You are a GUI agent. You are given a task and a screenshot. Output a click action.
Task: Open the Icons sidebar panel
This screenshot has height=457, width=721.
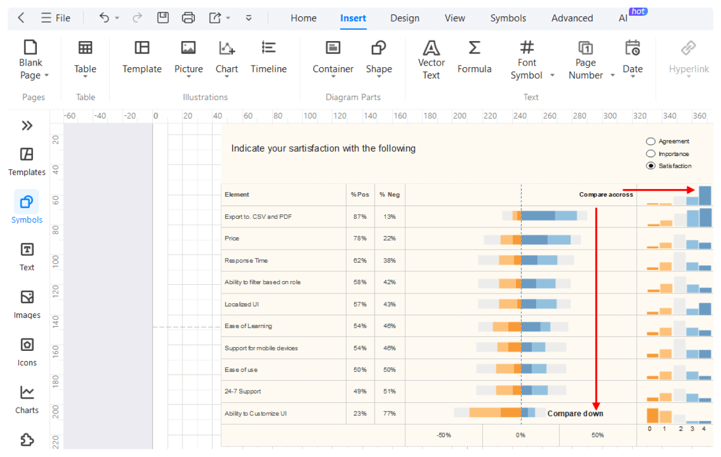[x=27, y=351]
